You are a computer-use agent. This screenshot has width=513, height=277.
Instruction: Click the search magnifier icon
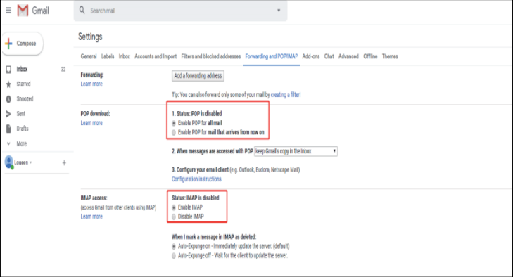pyautogui.click(x=82, y=11)
